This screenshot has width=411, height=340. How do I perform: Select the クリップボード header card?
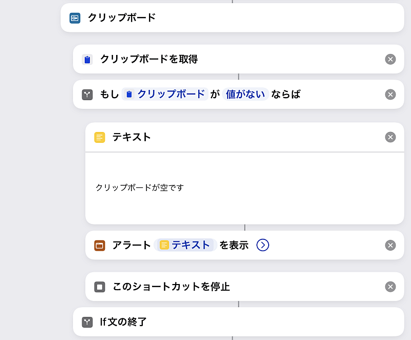tap(232, 18)
